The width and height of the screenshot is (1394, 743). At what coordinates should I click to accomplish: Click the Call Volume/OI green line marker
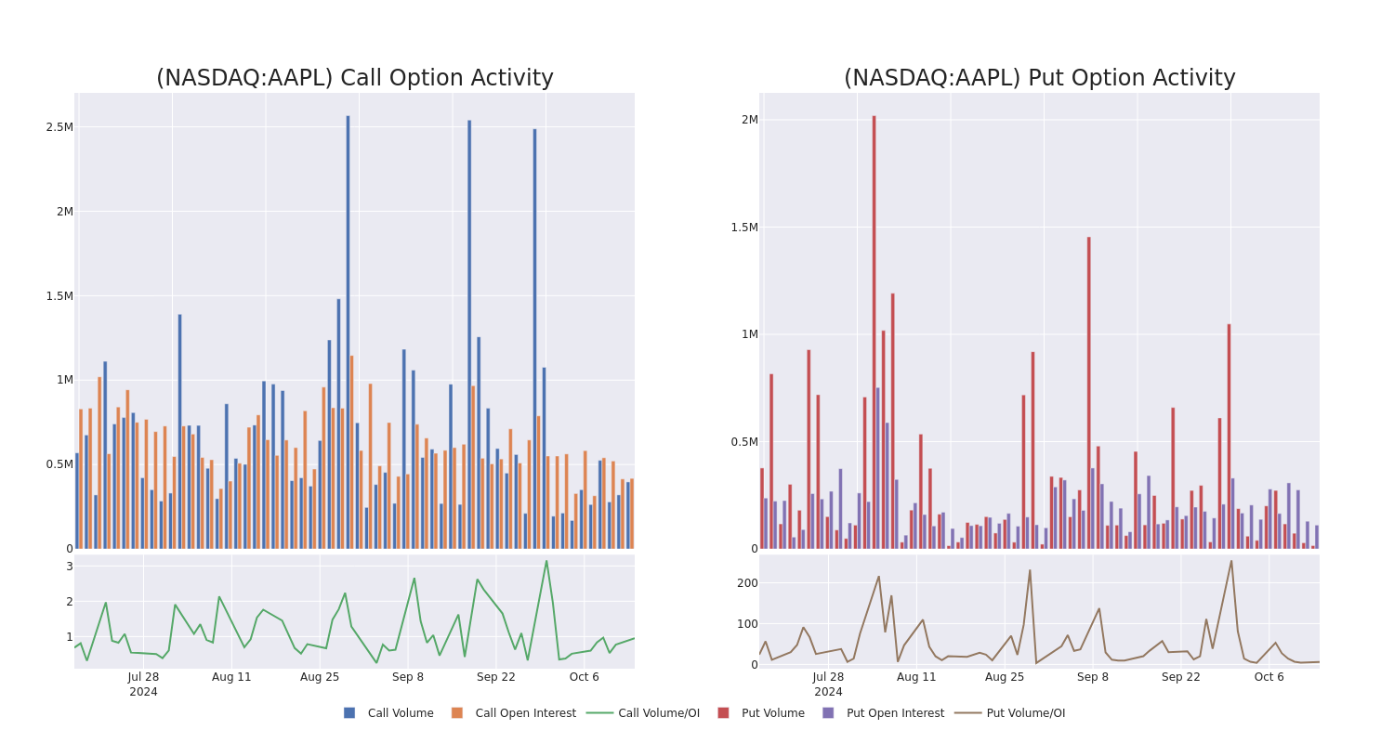click(599, 713)
